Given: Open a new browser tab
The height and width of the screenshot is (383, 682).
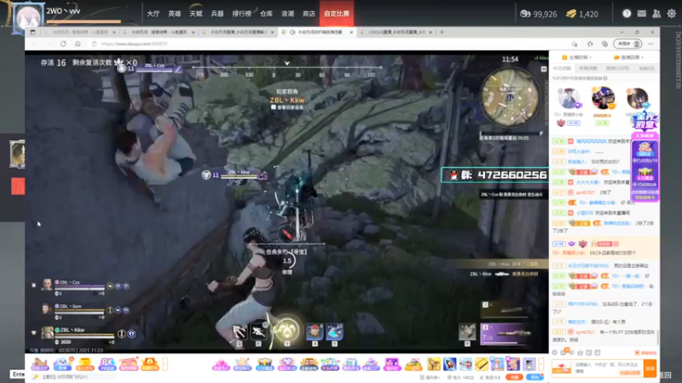Looking at the screenshot, I should point(442,32).
